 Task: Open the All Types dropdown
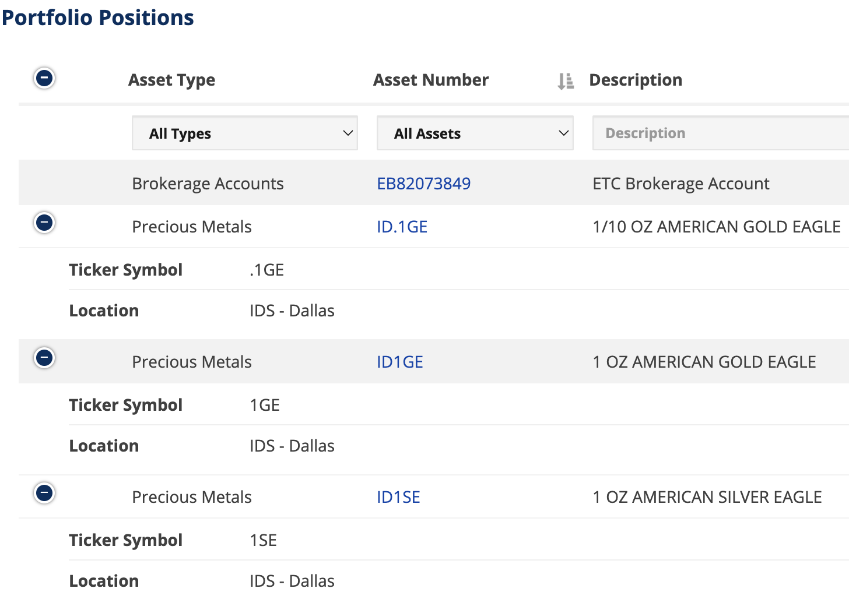(244, 133)
